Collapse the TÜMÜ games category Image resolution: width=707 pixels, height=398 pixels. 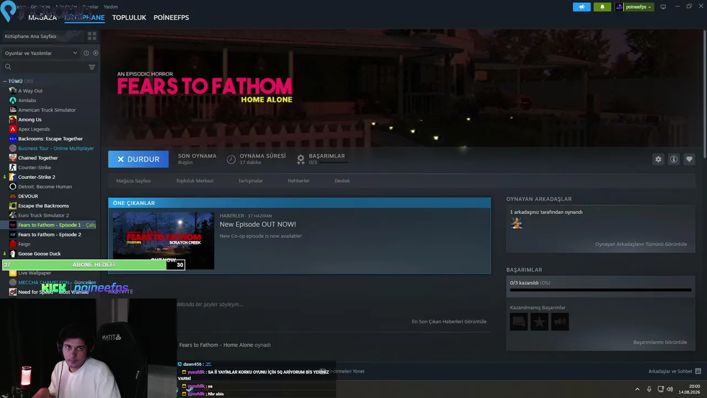[x=4, y=81]
